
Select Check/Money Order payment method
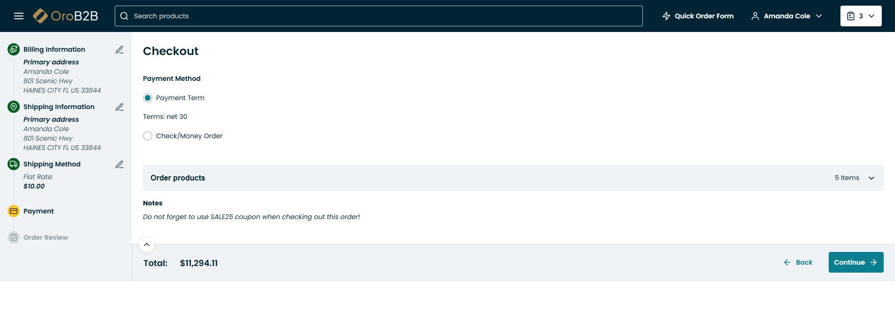[148, 136]
